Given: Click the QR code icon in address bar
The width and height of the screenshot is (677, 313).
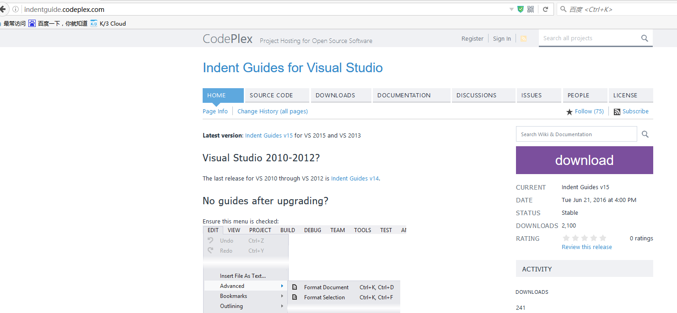Looking at the screenshot, I should (x=531, y=9).
